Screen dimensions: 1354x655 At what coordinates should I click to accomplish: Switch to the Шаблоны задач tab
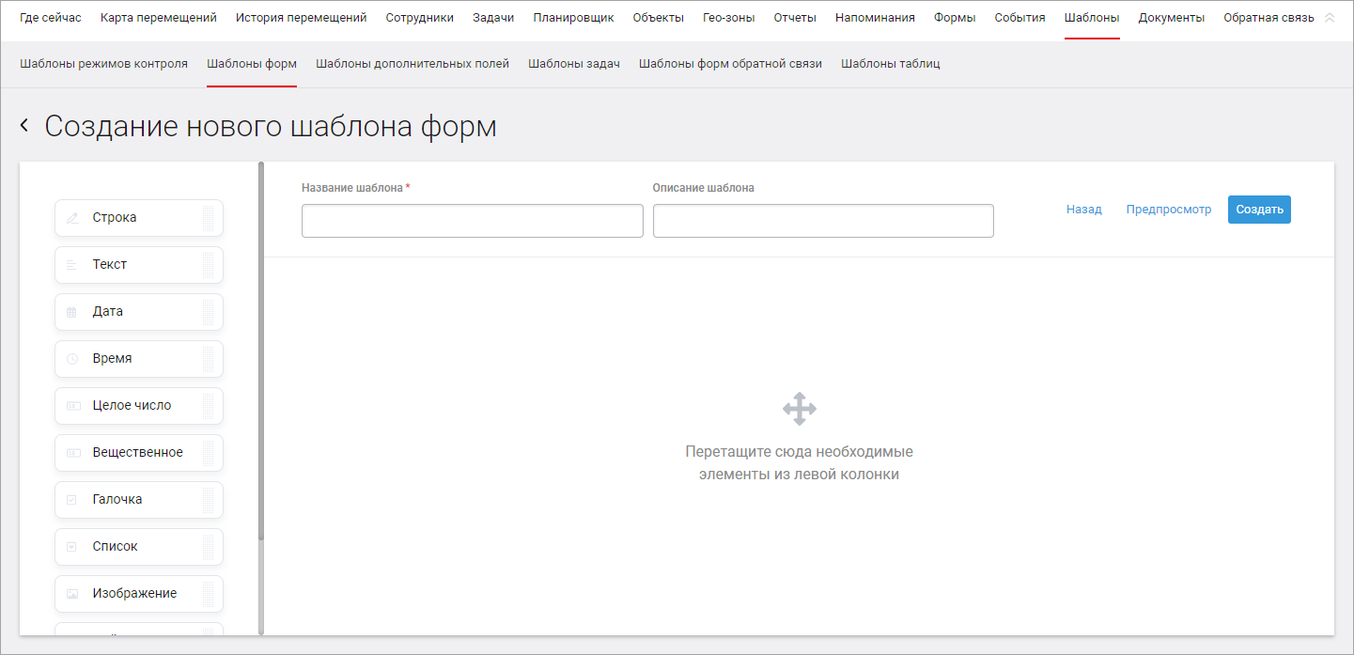tap(573, 64)
